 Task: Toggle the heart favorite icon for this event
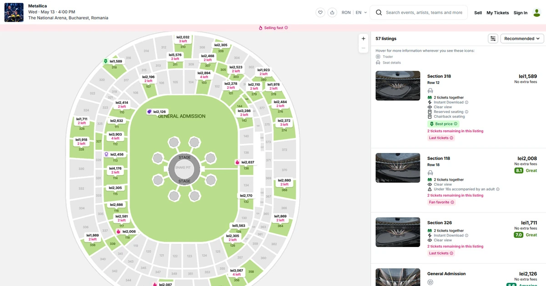(320, 12)
